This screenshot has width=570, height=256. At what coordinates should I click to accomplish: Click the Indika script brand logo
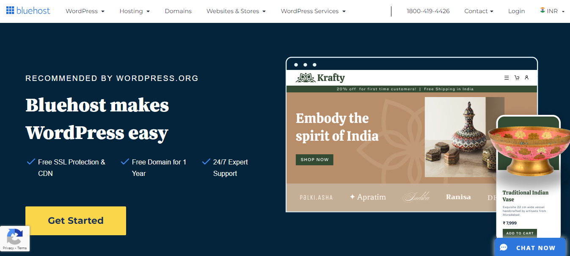click(x=416, y=197)
